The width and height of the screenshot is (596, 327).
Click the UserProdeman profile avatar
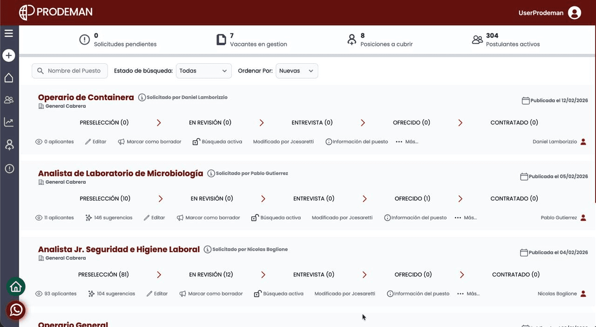[575, 13]
